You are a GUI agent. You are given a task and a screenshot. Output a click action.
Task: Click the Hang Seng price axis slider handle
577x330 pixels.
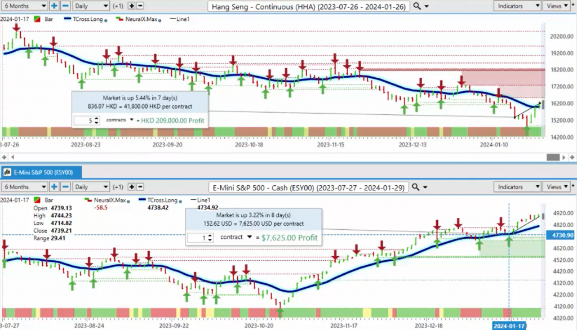tap(543, 105)
